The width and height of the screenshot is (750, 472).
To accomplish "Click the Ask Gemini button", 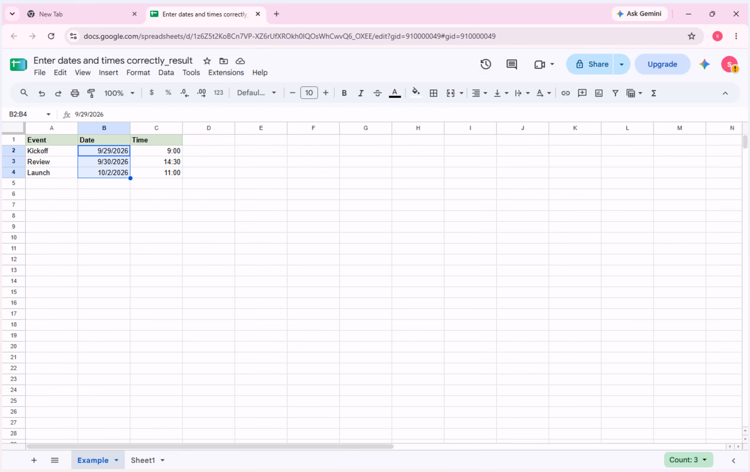I will pos(639,14).
